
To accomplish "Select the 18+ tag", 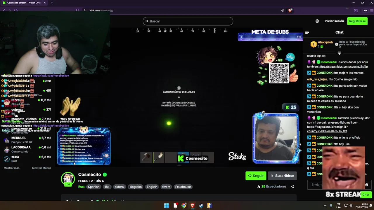I will pyautogui.click(x=107, y=187).
